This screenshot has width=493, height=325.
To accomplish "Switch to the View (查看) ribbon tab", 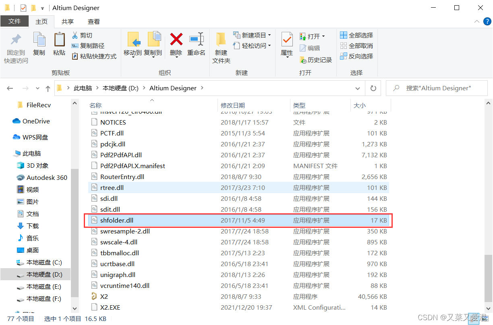I will 94,21.
